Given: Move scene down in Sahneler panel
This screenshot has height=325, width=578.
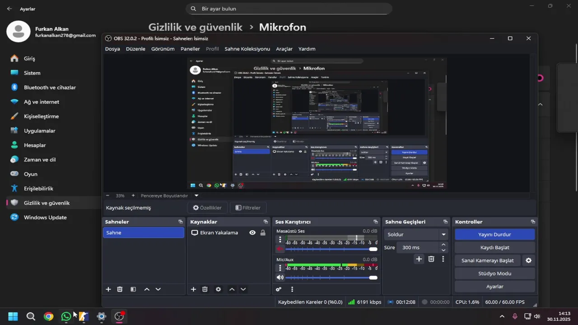Looking at the screenshot, I should [158, 289].
